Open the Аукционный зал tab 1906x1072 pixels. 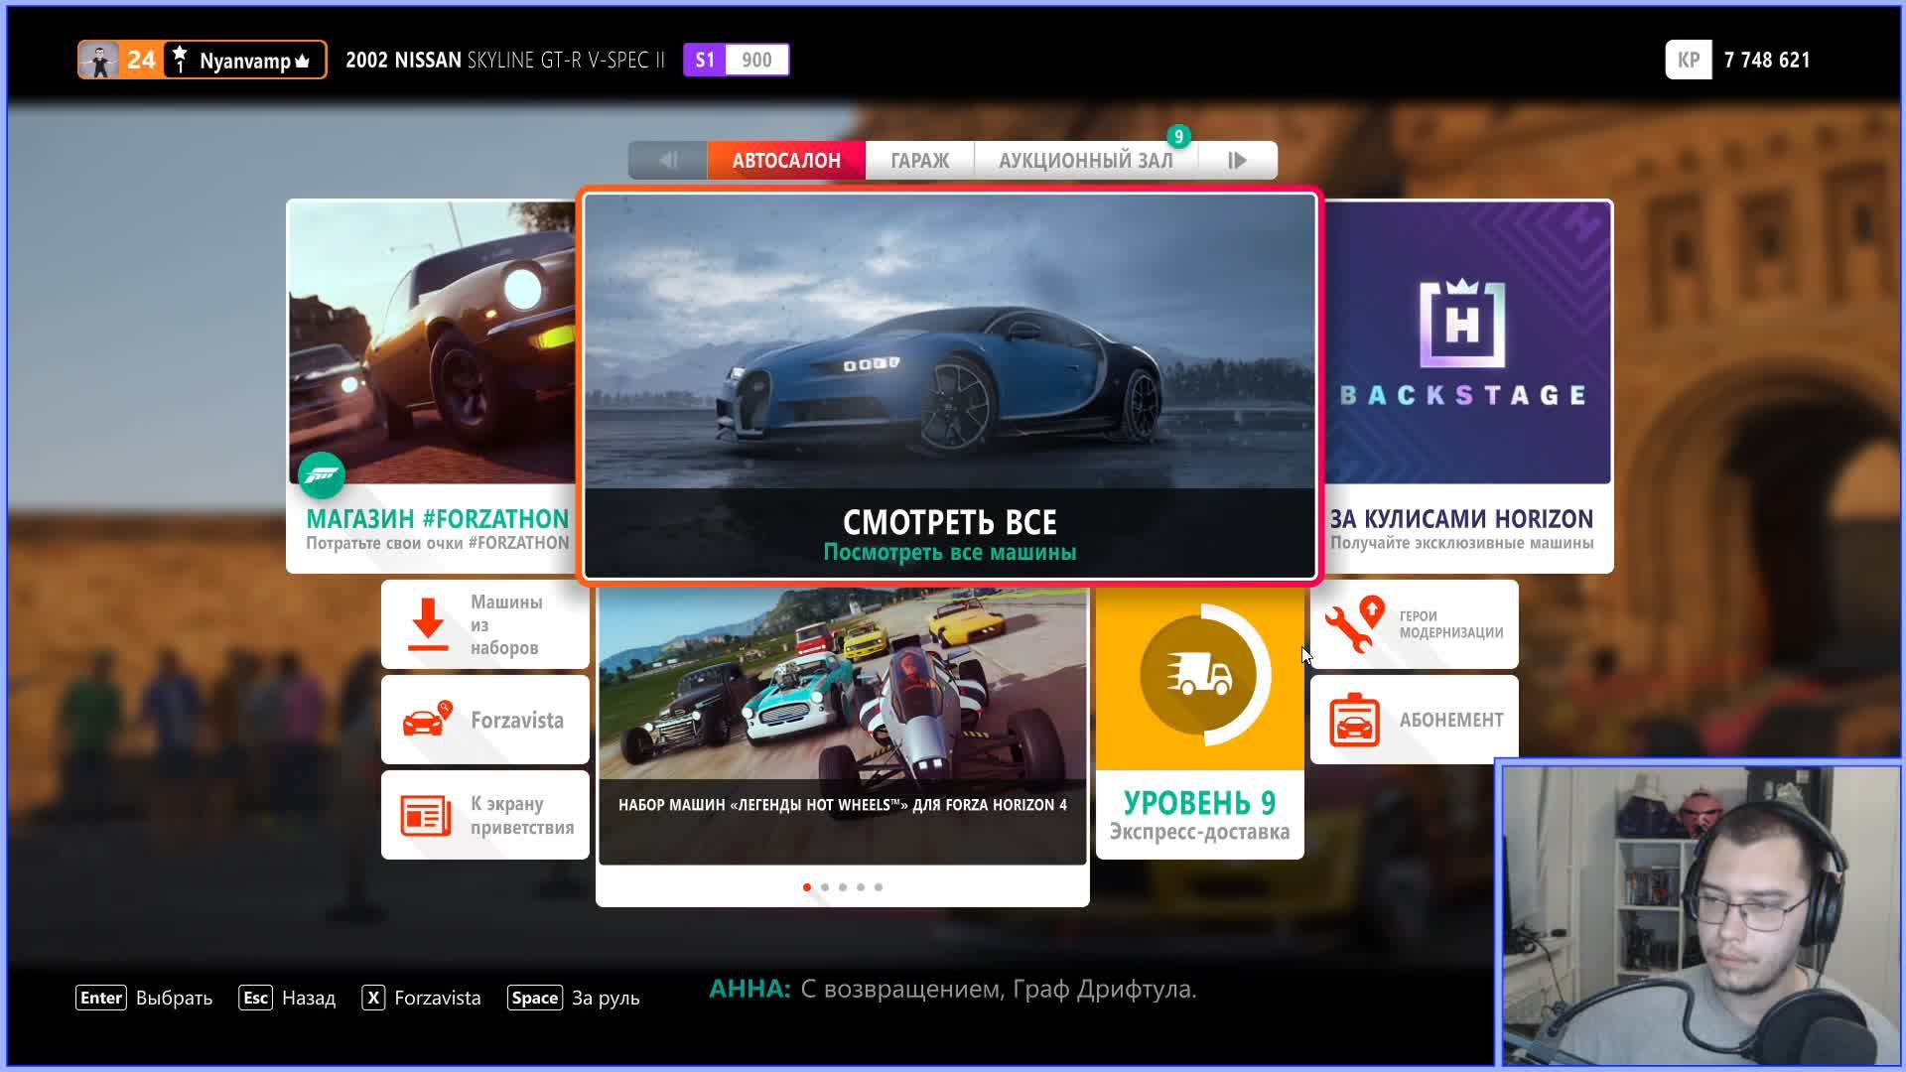click(x=1085, y=160)
